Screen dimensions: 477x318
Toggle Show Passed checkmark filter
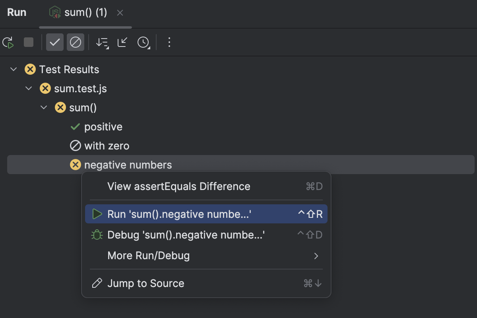[55, 42]
